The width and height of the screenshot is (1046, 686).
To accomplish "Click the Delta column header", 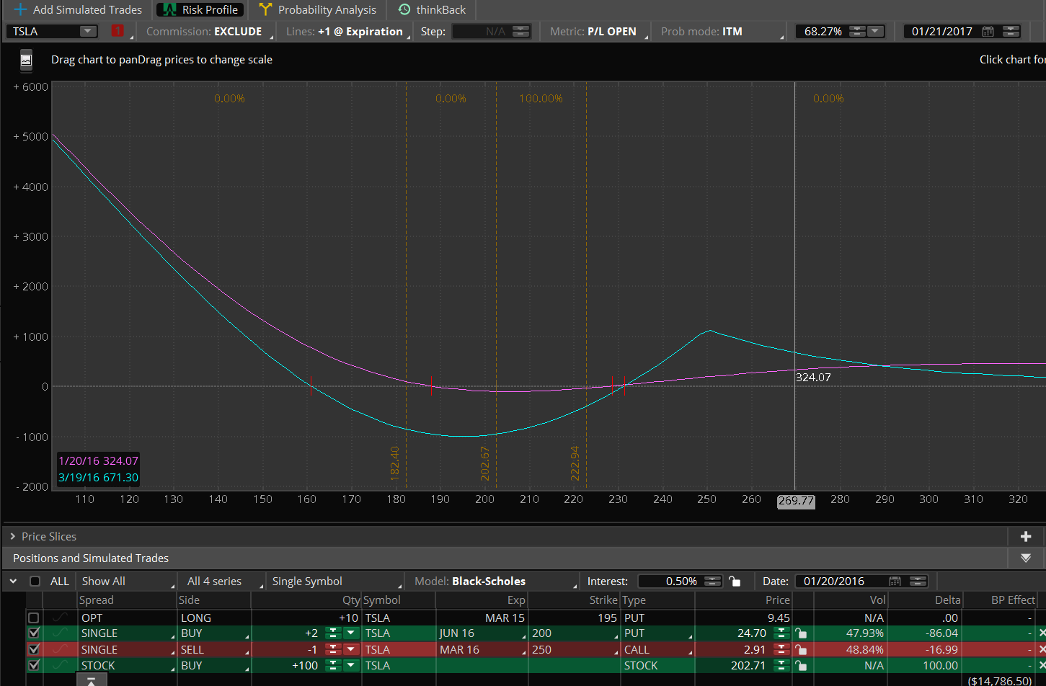I will pos(948,600).
